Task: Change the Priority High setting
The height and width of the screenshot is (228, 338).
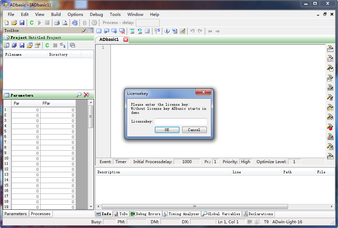Action: (x=245, y=161)
